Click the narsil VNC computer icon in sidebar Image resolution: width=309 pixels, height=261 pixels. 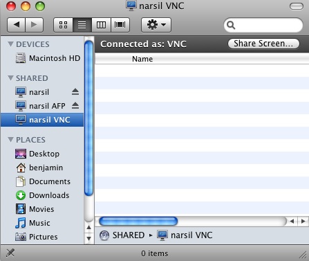click(x=21, y=120)
